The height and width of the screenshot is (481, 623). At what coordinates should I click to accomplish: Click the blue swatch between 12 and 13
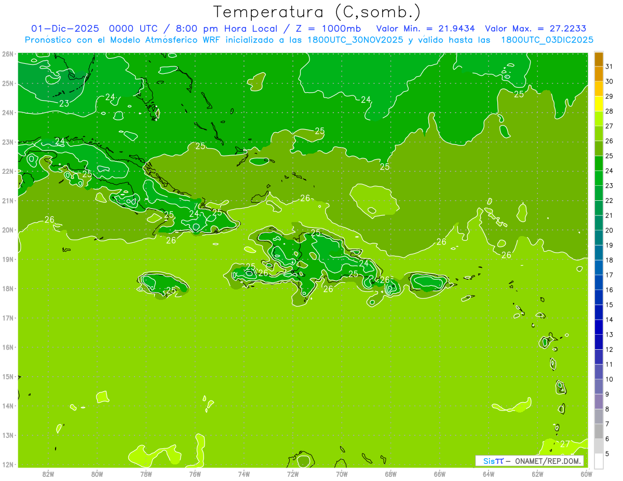[599, 342]
